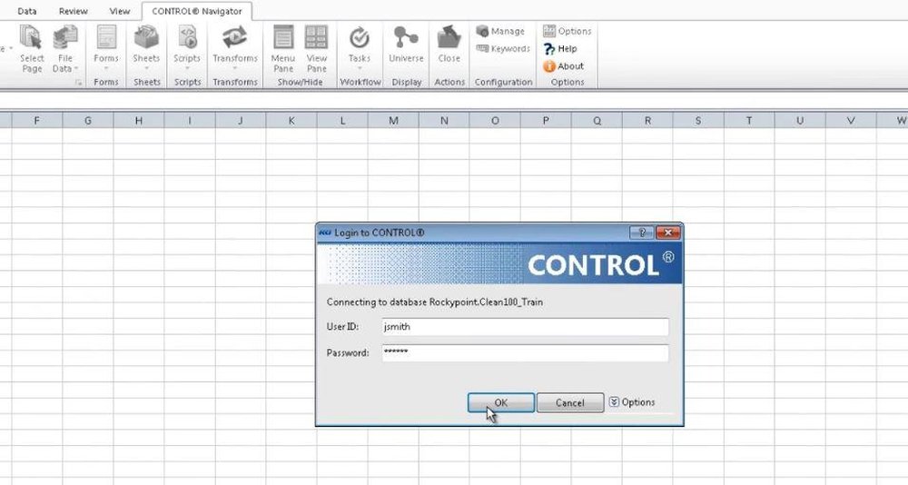Close the Login to CONTROL dialog
The height and width of the screenshot is (485, 908).
(667, 233)
